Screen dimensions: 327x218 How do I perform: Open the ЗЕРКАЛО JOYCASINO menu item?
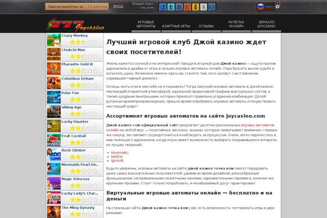pos(266,24)
